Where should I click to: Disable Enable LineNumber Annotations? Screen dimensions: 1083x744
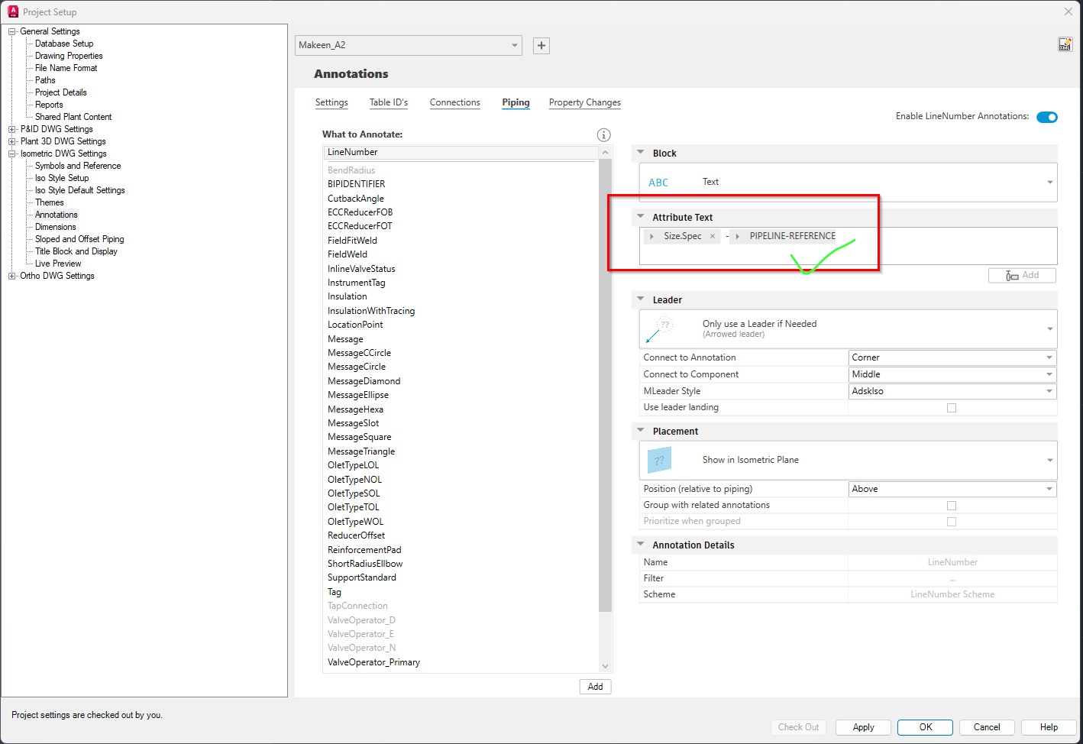pos(1047,117)
